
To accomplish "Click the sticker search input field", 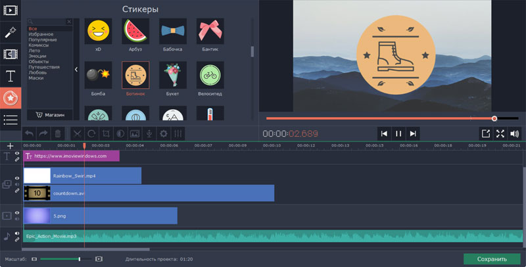I will (x=47, y=22).
